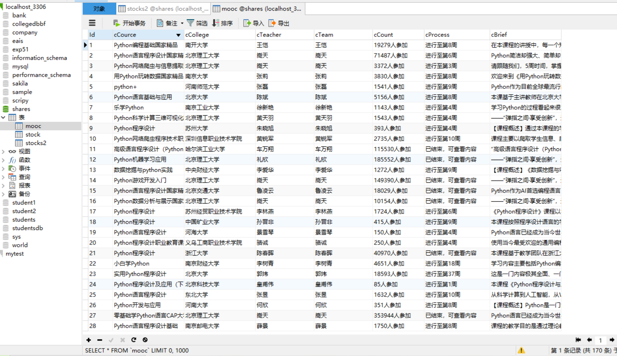This screenshot has height=356, width=617.
Task: Click the 导出 export button
Action: [x=279, y=23]
